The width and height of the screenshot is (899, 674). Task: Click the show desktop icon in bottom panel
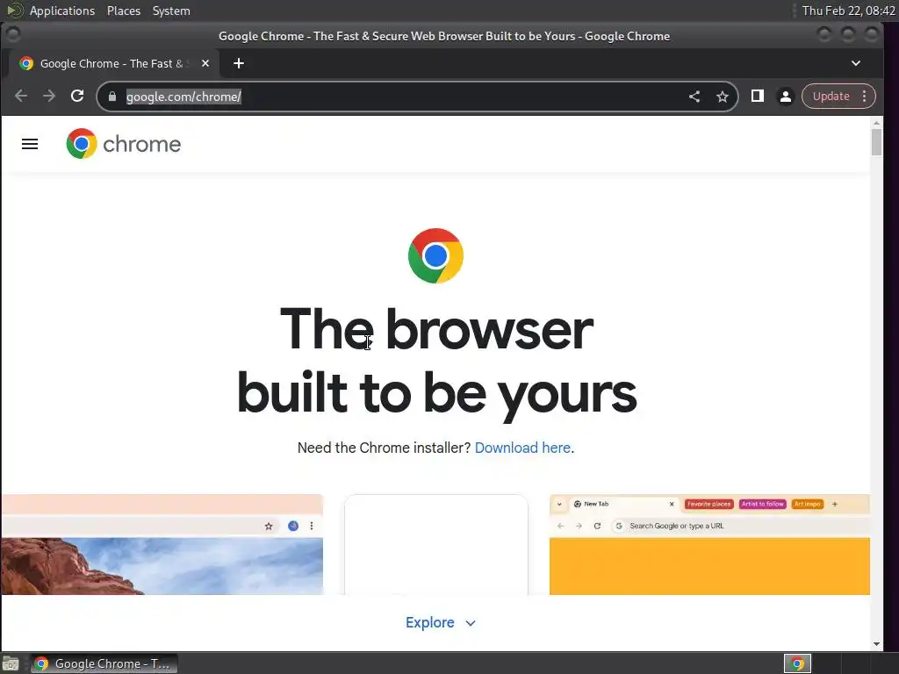[11, 663]
